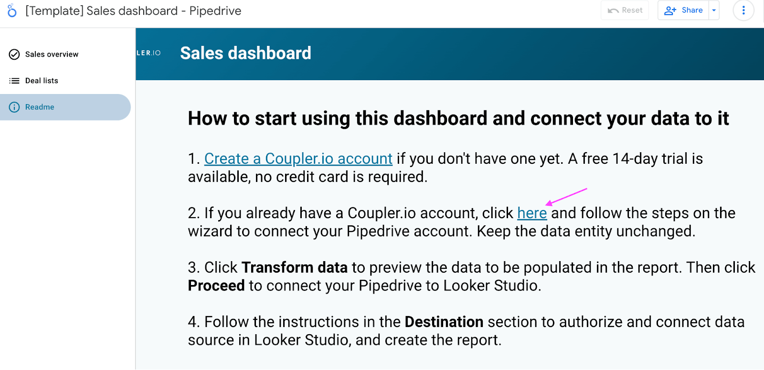764x370 pixels.
Task: Click the "How to start using" heading
Action: tap(458, 118)
